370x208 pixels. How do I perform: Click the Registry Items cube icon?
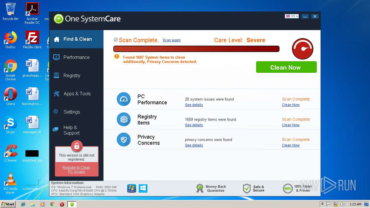[x=124, y=119]
